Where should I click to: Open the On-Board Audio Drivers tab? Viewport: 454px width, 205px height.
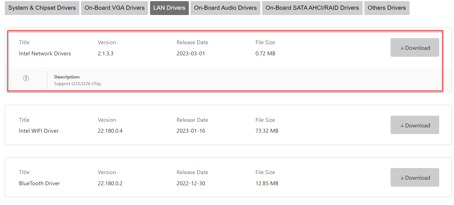[225, 8]
